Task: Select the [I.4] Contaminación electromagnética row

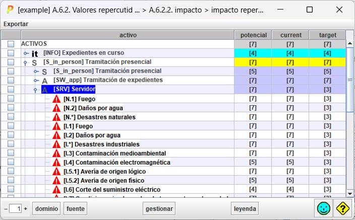Action: click(x=117, y=162)
